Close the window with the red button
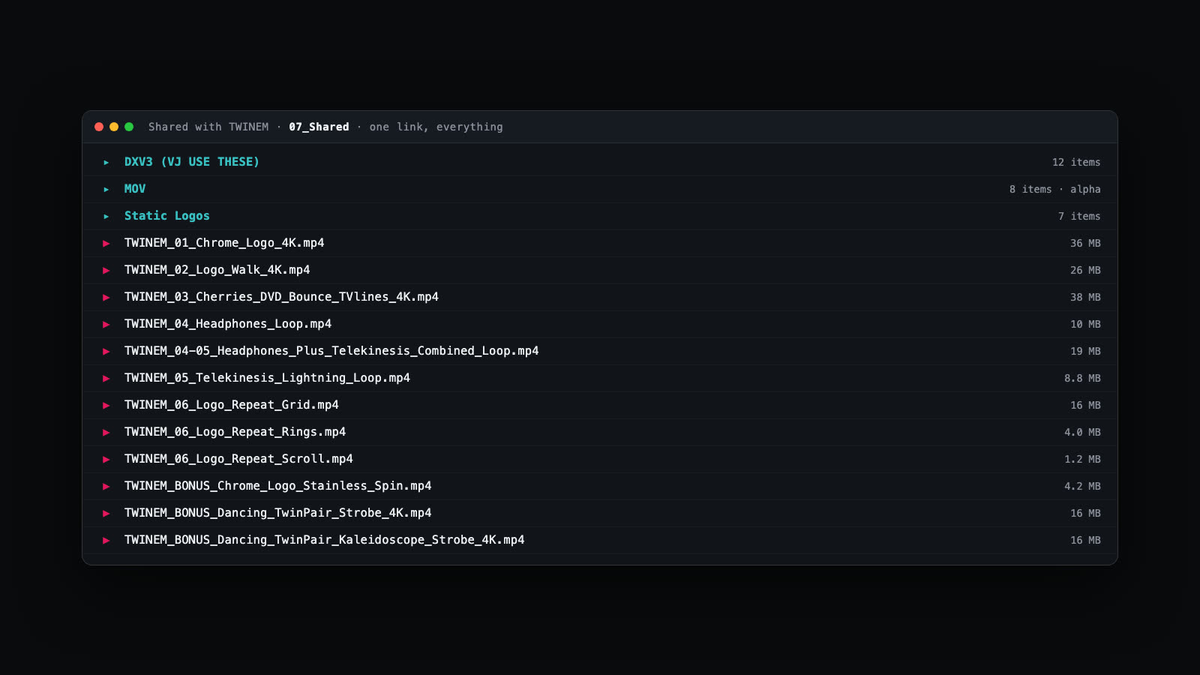This screenshot has height=675, width=1200. 99,127
